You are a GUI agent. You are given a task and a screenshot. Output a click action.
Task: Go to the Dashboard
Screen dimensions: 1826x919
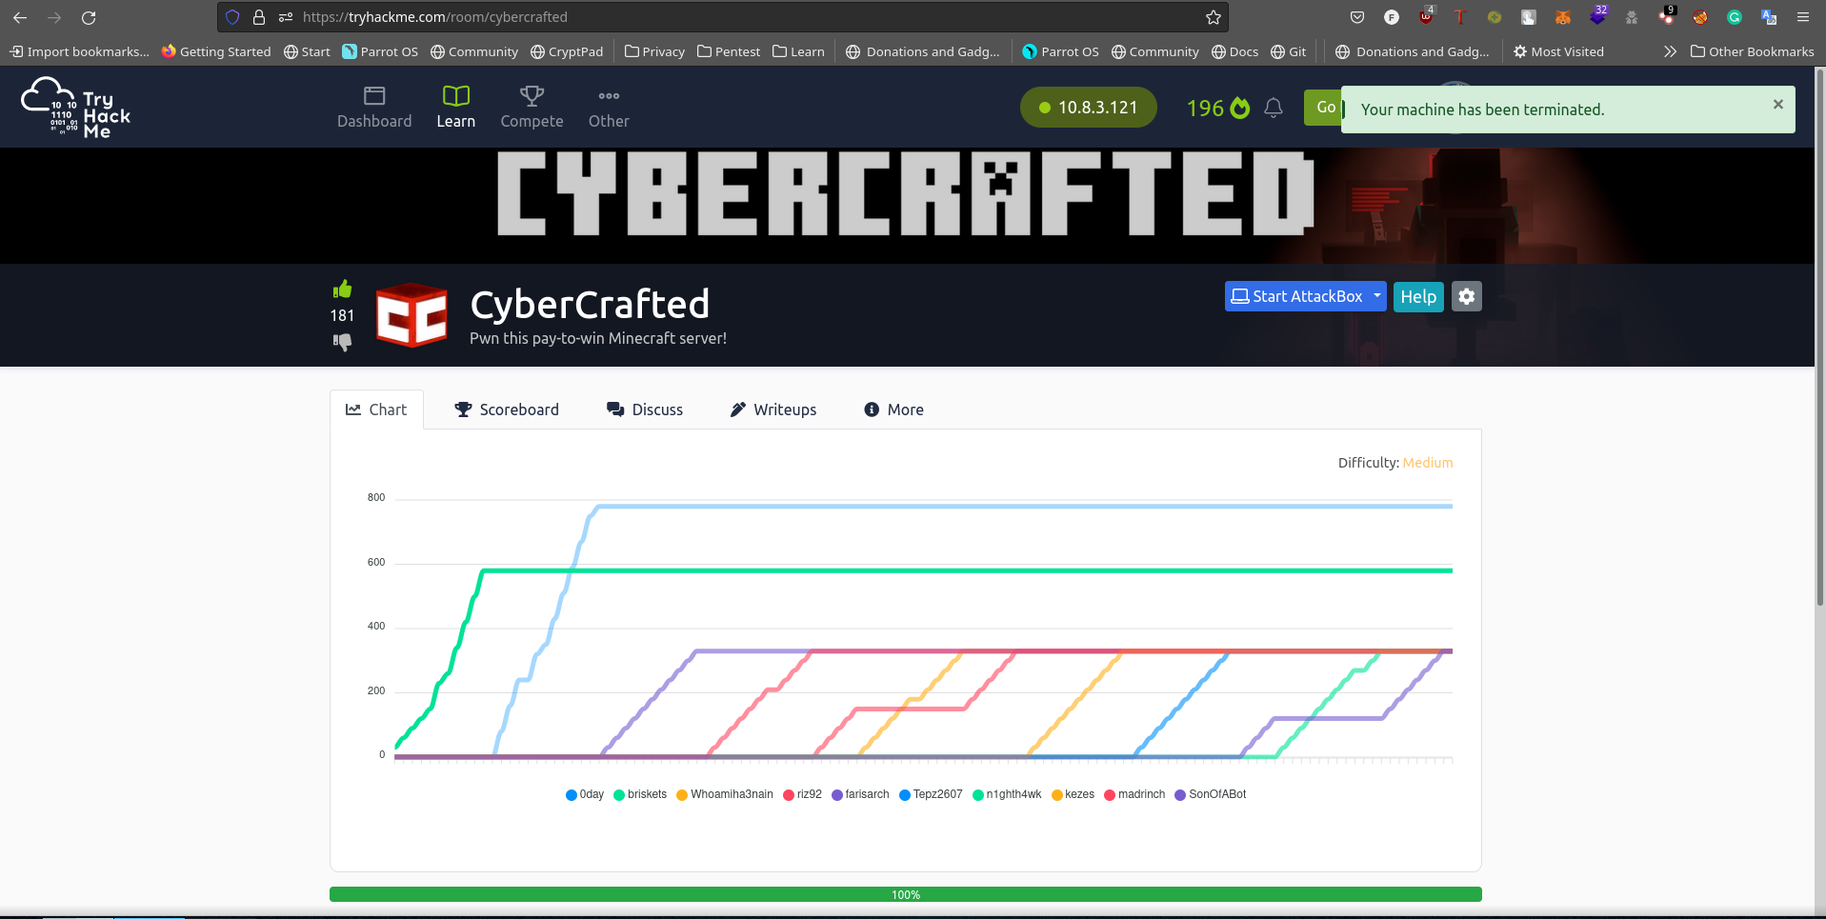tap(374, 109)
